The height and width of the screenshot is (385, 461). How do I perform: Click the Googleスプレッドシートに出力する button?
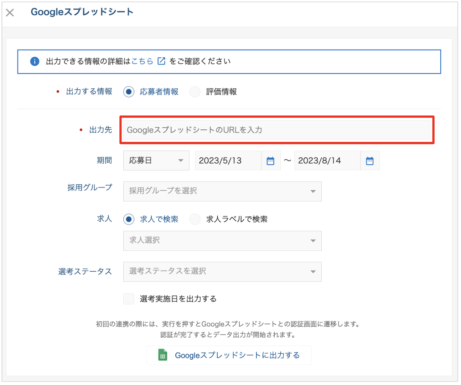pos(229,355)
